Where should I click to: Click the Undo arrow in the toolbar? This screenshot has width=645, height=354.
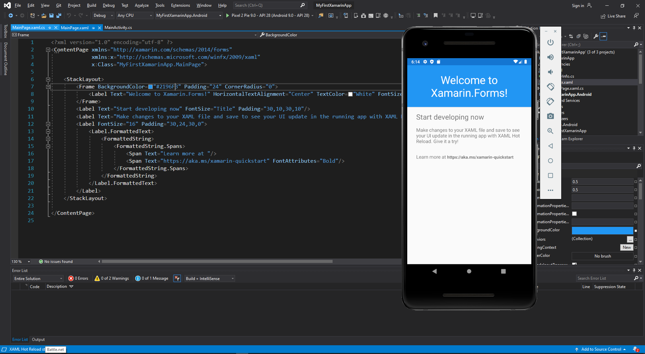click(x=69, y=15)
